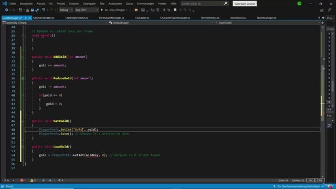Open the Debuggen menu

89,4
